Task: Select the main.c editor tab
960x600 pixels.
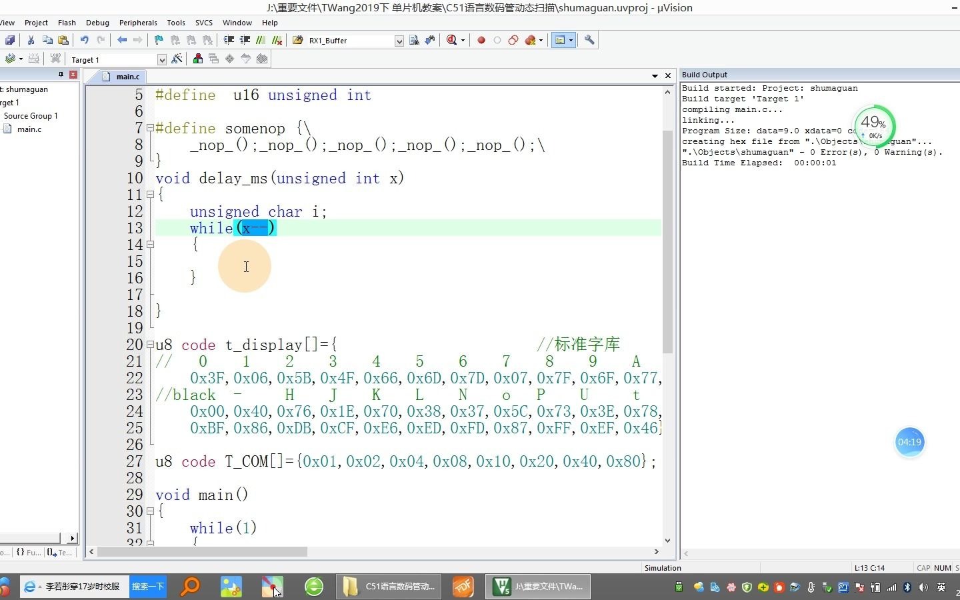Action: click(x=121, y=76)
